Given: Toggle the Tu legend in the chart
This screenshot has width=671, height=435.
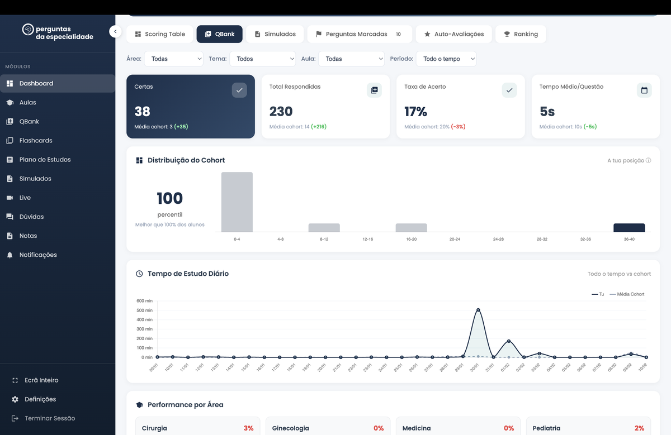Looking at the screenshot, I should pyautogui.click(x=598, y=294).
